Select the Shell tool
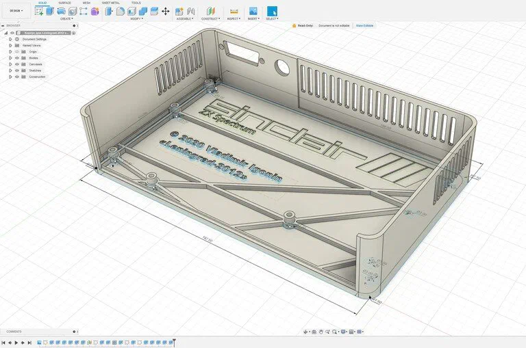 (131, 11)
